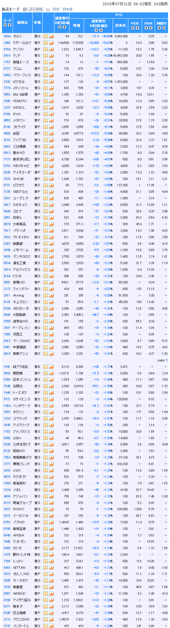Open stock code 4417 link
This screenshot has height=628, width=170.
(7, 205)
